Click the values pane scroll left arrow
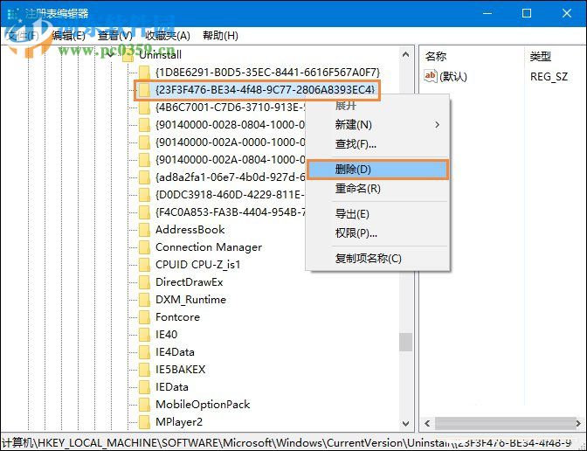587x451 pixels. (x=427, y=424)
